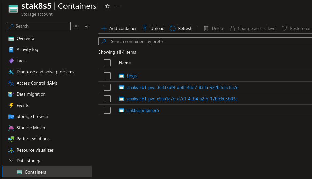Screen dimensions: 312x179
Task: Open Overview in the sidebar menu
Action: point(25,39)
